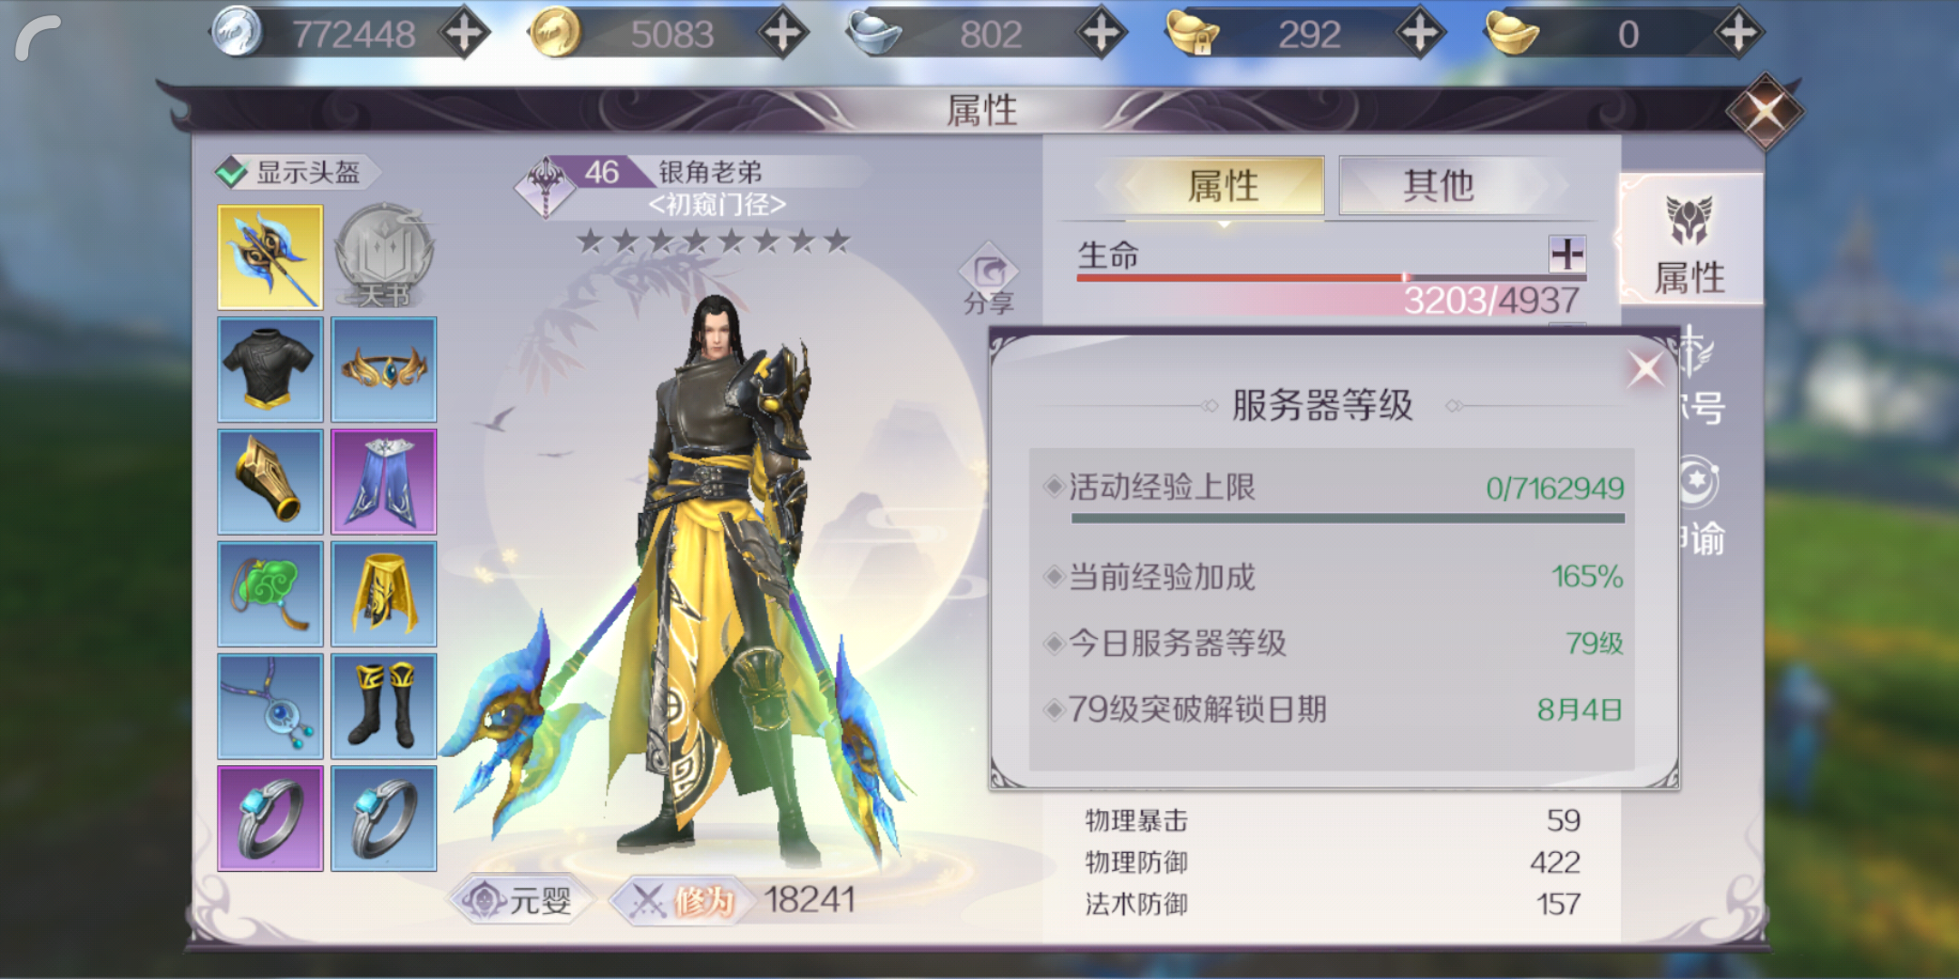Toggle the 显示头盔 checkbox

point(232,171)
